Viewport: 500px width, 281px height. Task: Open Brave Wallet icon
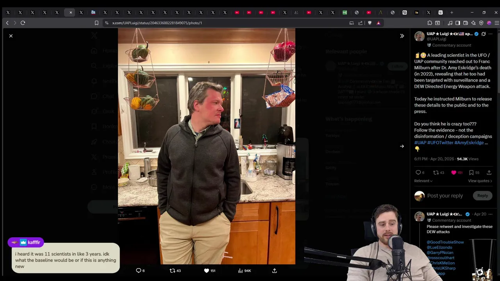(x=466, y=23)
